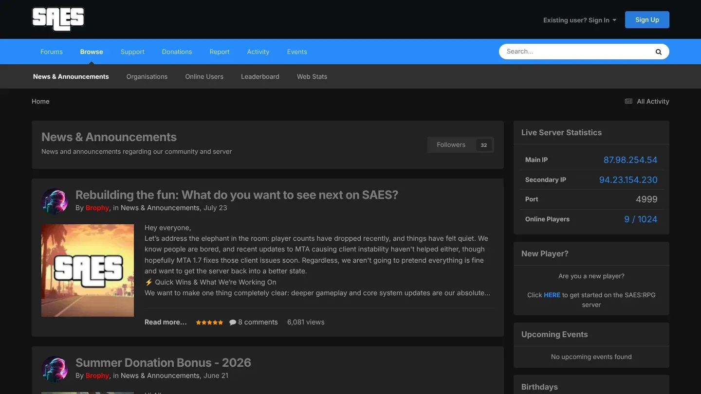
Task: Click the Home breadcrumb link
Action: (40, 101)
